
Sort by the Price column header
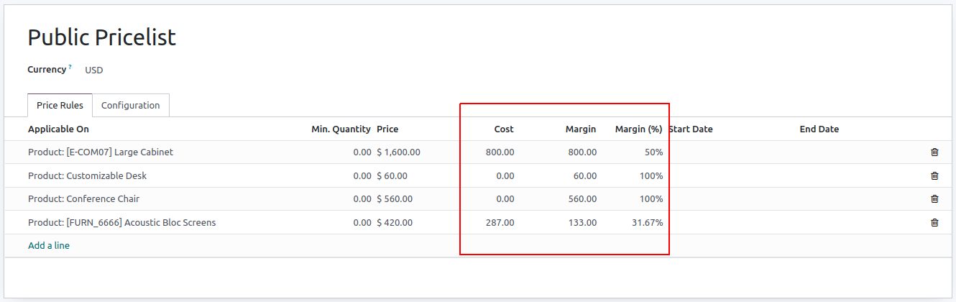(x=387, y=129)
